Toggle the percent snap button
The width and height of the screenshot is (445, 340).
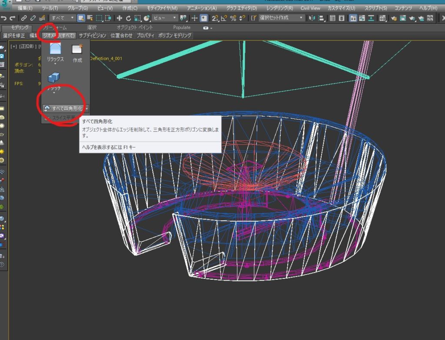coord(233,18)
